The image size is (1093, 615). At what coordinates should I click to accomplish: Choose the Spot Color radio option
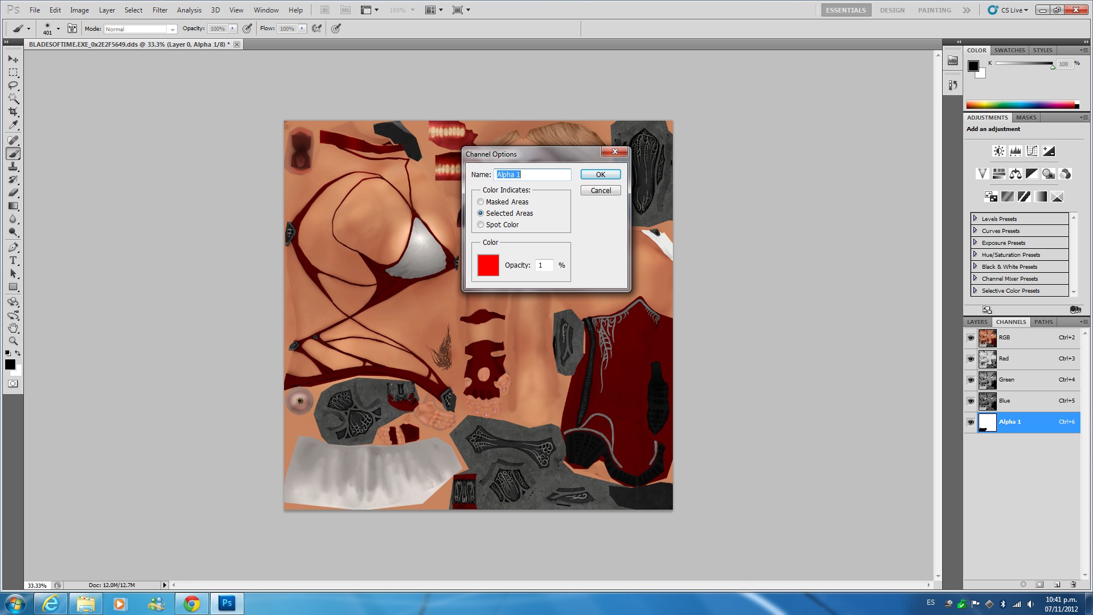[x=480, y=224]
